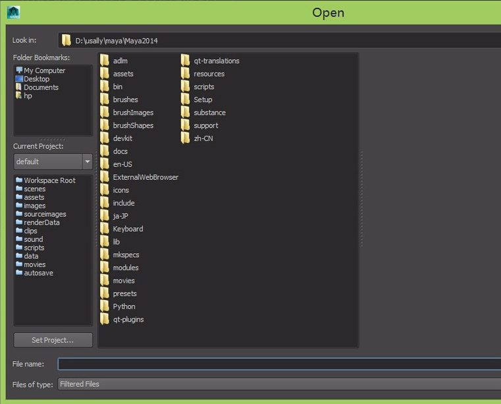Screen dimensions: 501x404
Task: Jump to Workspace Root project folder
Action: (x=45, y=181)
